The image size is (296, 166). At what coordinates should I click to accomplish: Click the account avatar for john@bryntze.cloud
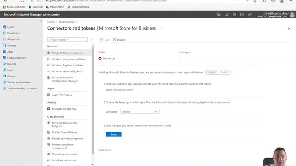pos(292,14)
